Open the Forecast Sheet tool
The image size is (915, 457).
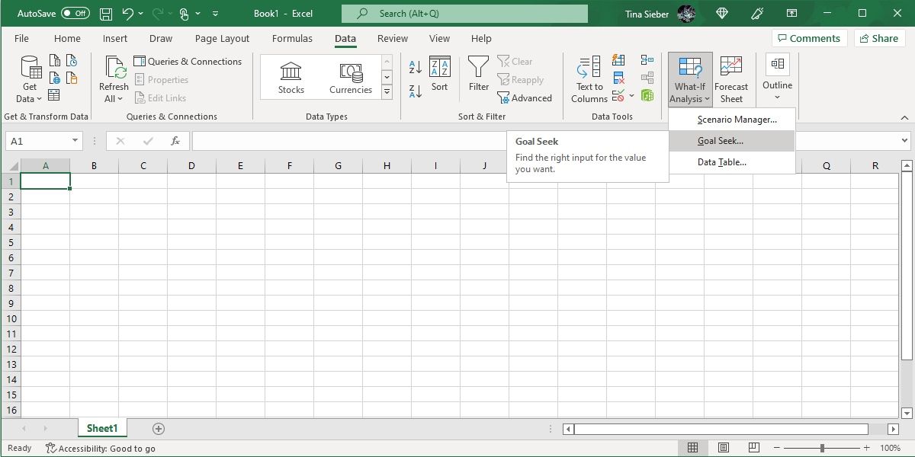click(x=731, y=78)
